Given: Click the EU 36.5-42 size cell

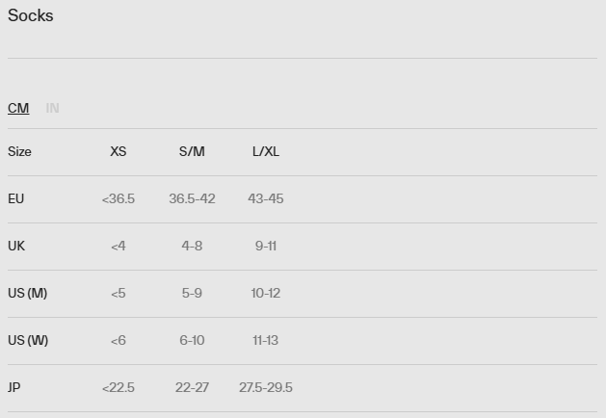Looking at the screenshot, I should (192, 198).
